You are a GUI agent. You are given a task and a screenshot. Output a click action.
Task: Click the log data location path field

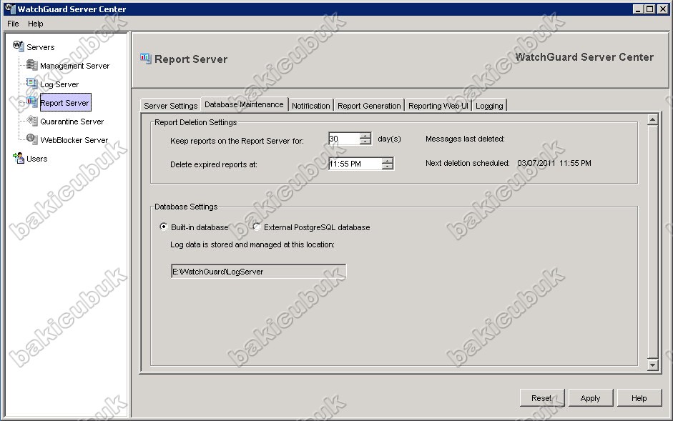click(258, 271)
